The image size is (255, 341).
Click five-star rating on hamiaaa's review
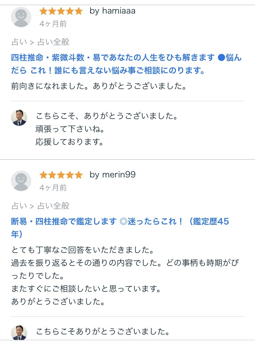(61, 11)
